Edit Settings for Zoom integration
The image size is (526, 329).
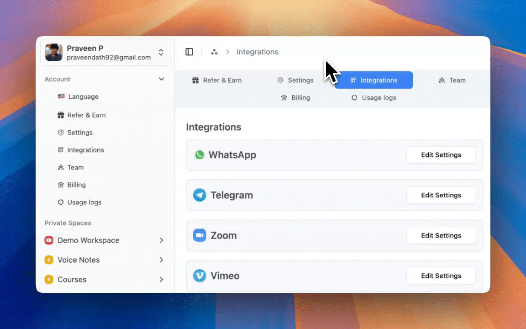pyautogui.click(x=441, y=235)
